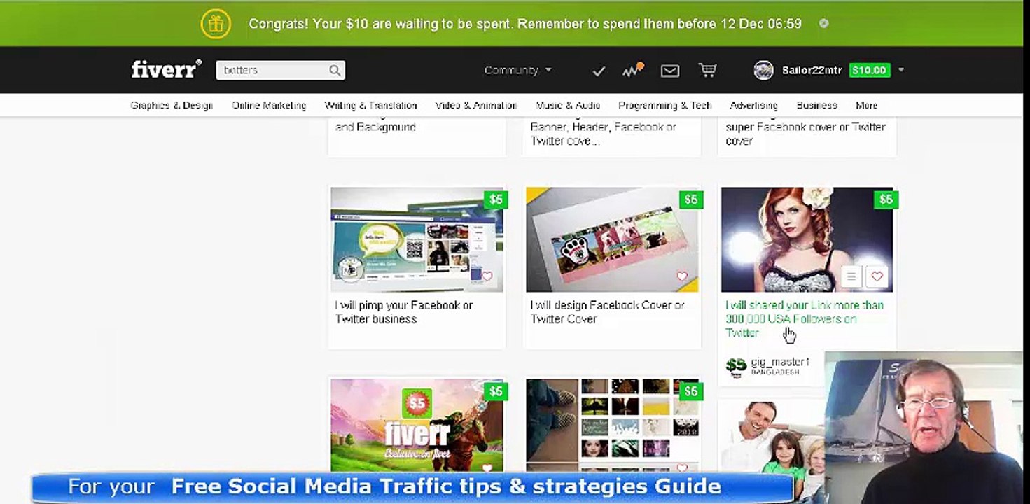Open the analytics graph icon
Viewport: 1030px width, 504px height.
click(633, 70)
